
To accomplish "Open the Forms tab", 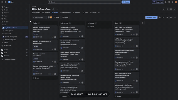I will coord(93,12).
